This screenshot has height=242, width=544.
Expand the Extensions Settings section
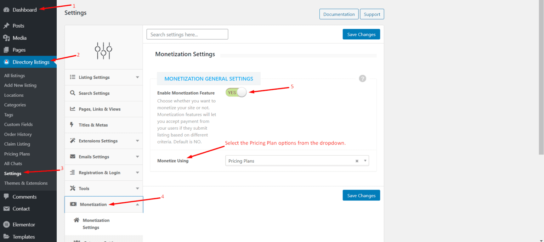click(103, 141)
